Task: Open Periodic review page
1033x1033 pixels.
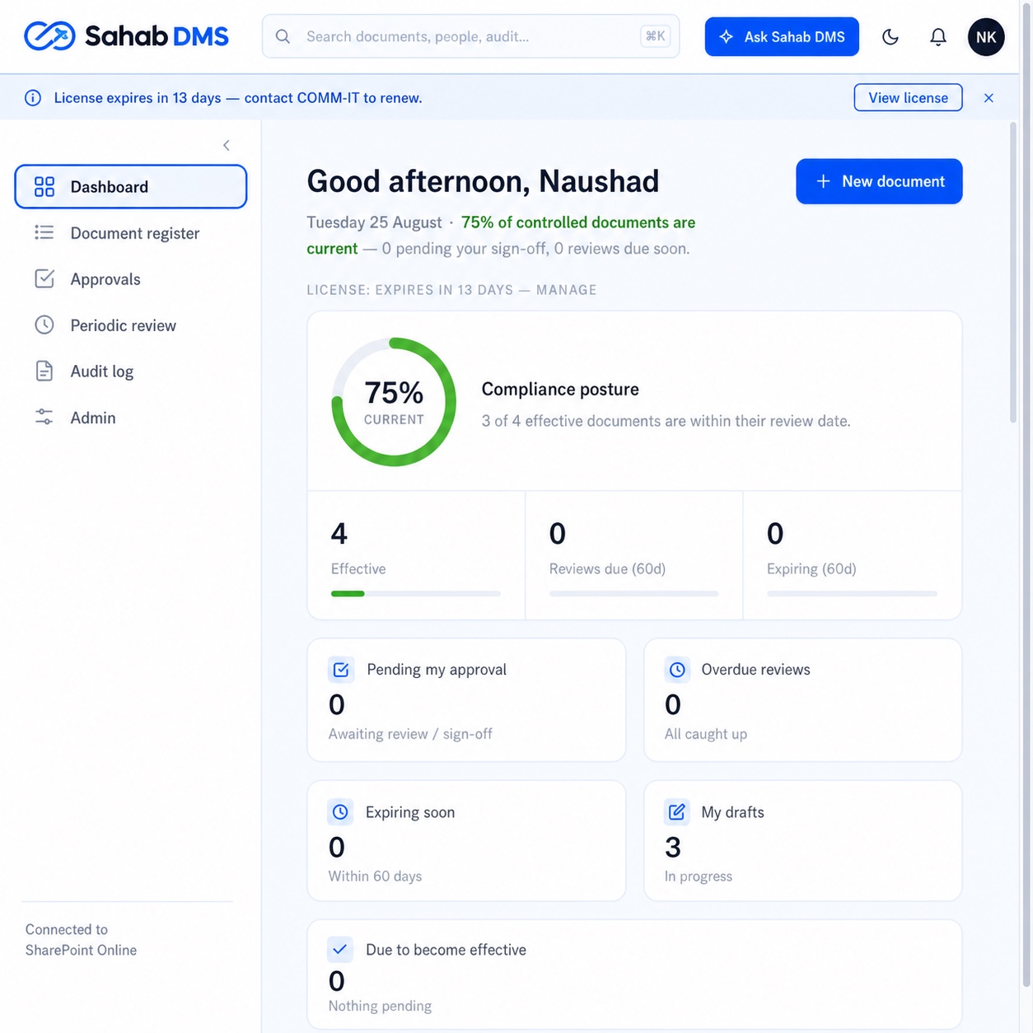Action: coord(131,325)
